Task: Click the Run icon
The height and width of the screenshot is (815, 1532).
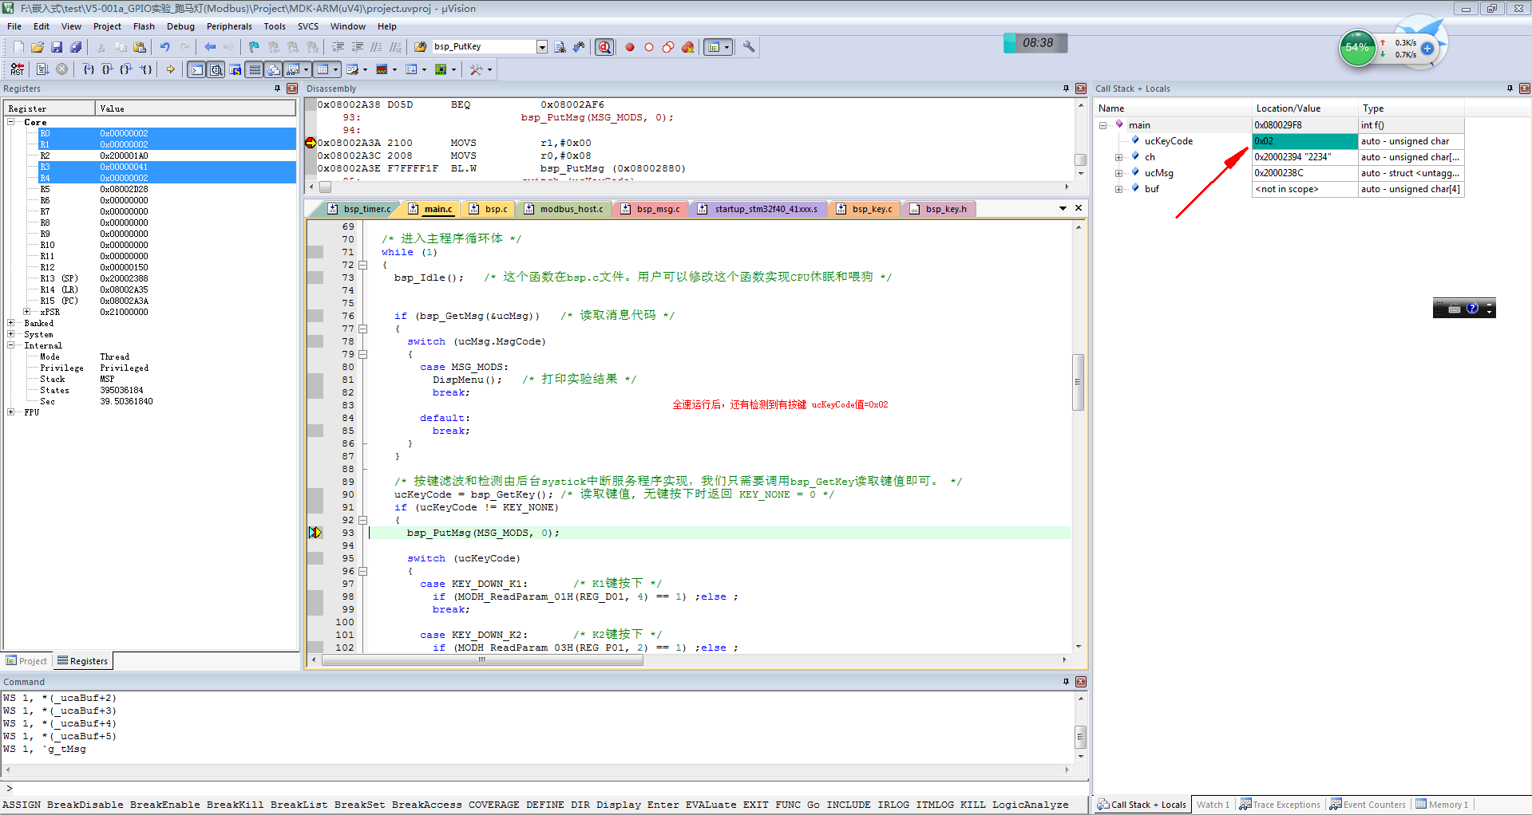Action: coord(42,69)
